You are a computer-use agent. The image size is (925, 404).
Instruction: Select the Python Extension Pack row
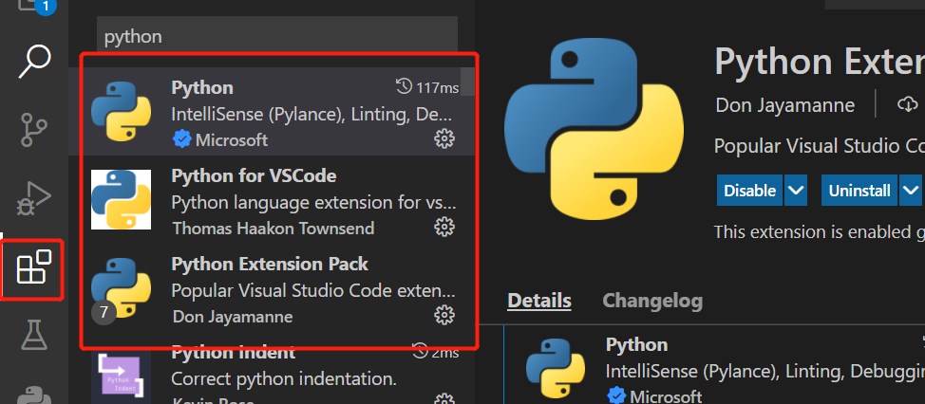(x=272, y=286)
